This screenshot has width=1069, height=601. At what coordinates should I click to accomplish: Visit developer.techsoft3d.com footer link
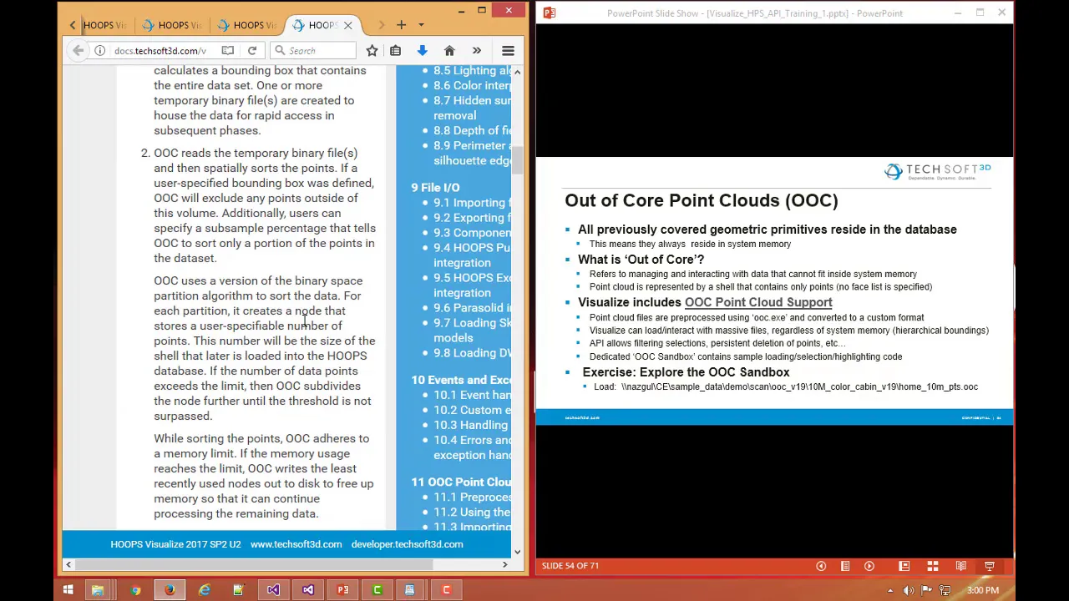[x=407, y=544]
